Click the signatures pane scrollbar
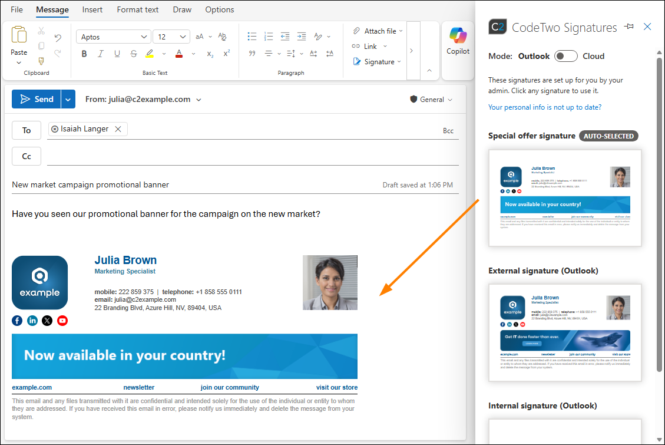Screen dimensions: 665x445 tap(659, 216)
